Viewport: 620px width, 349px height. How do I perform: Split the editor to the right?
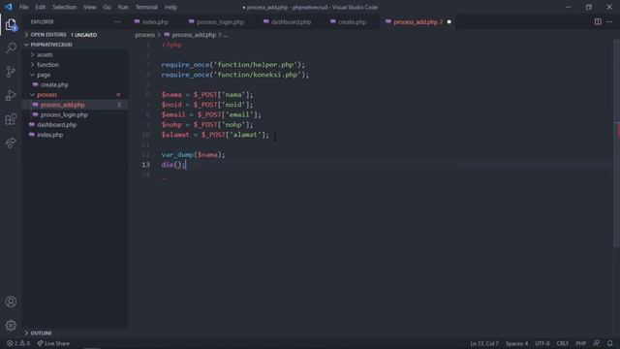pos(598,21)
